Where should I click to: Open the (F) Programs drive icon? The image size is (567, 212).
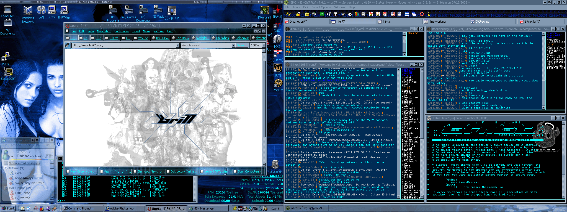point(113,14)
